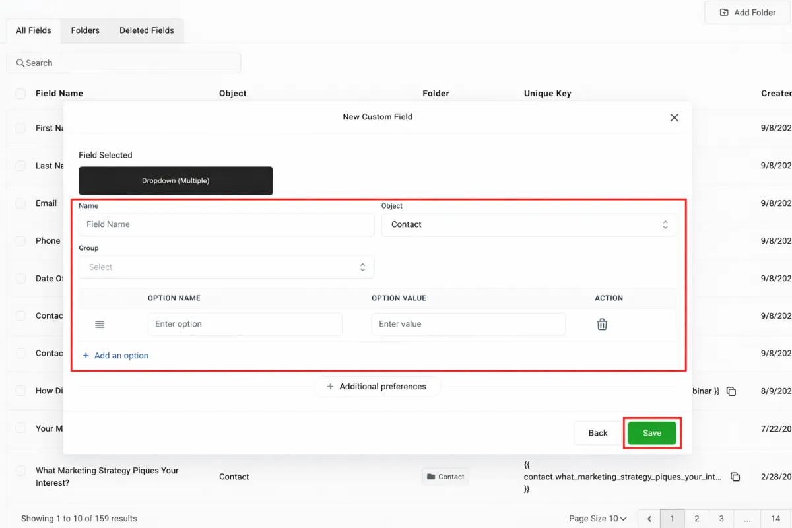The image size is (792, 528).
Task: Click the Object column header
Action: pos(233,94)
